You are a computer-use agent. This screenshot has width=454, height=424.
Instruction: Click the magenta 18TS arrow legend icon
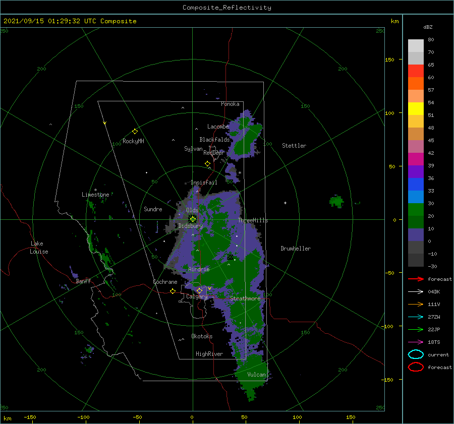point(416,342)
